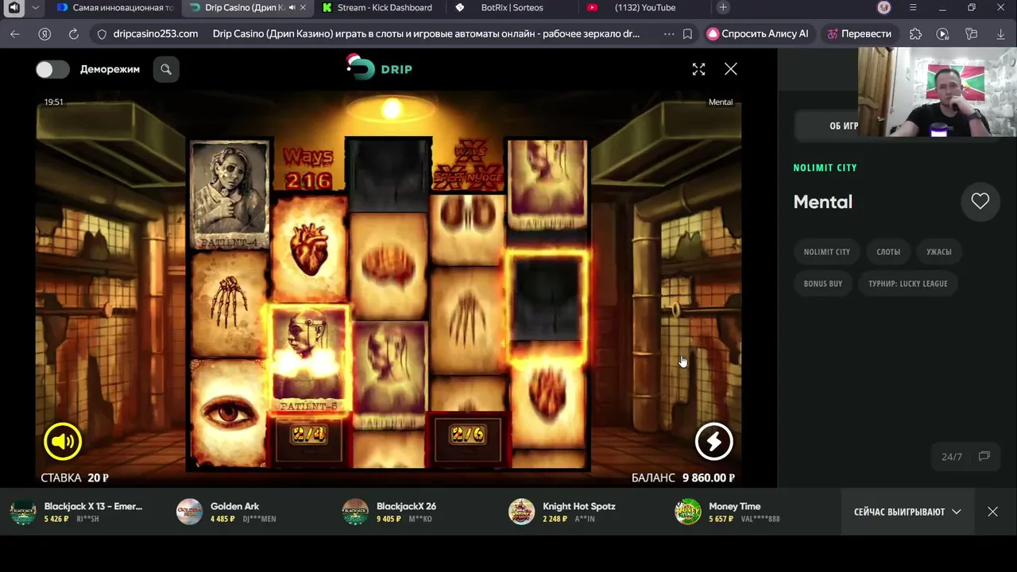Click the Yandex Я home icon
The width and height of the screenshot is (1017, 572).
[44, 34]
